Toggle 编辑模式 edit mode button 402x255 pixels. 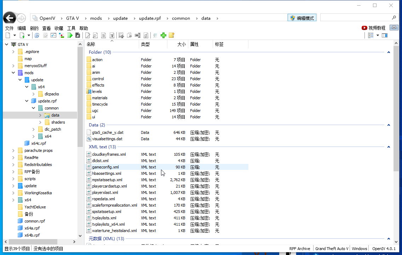302,18
